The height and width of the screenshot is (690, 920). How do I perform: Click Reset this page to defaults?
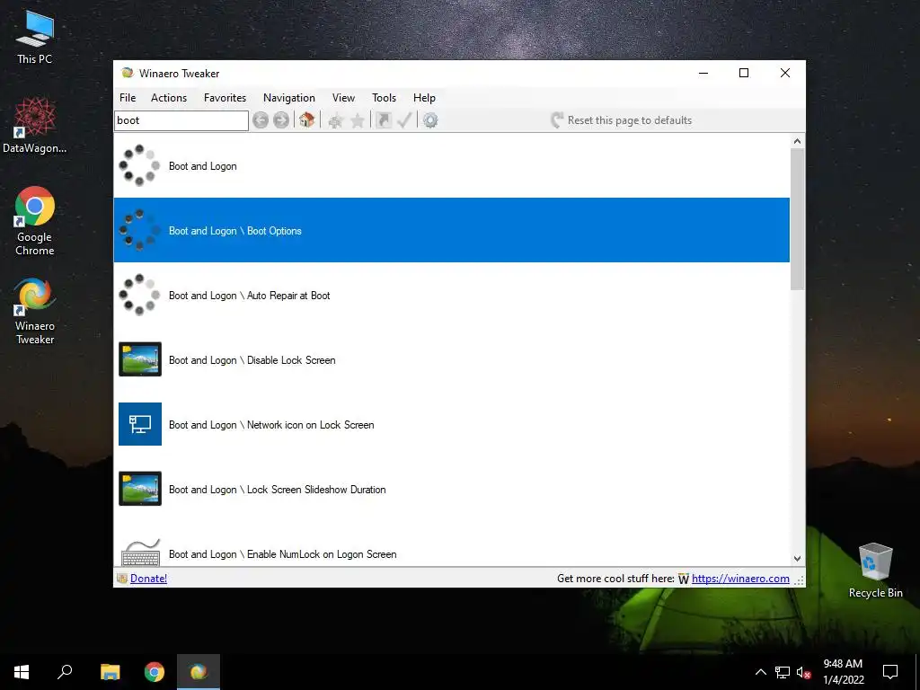click(x=622, y=120)
